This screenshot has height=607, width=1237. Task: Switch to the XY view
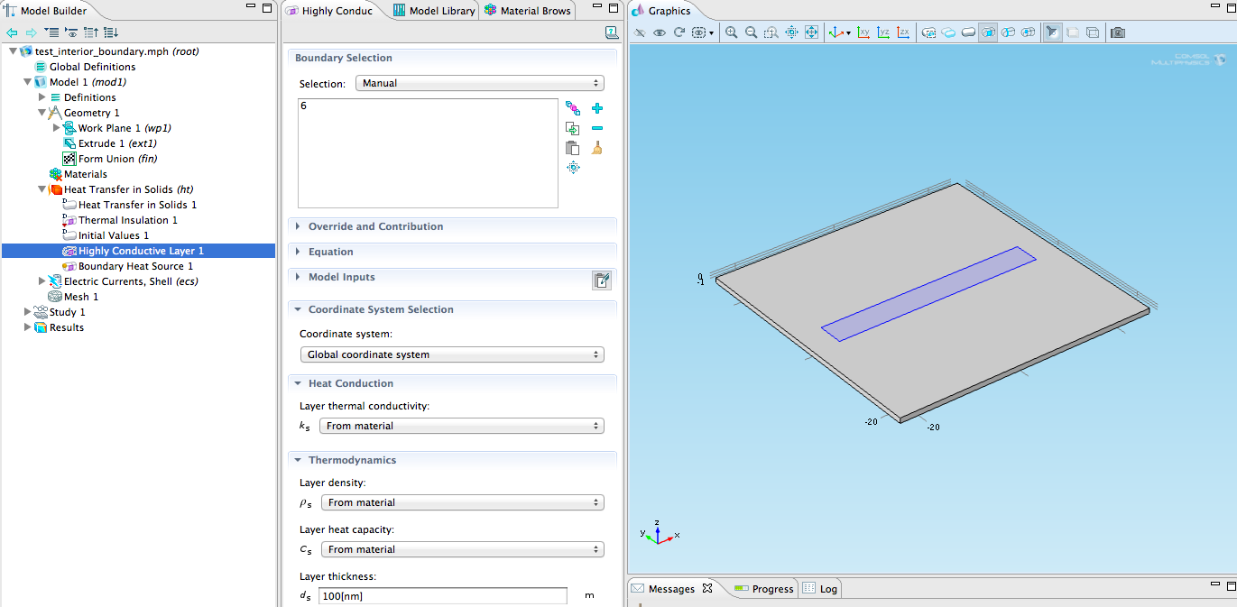[x=863, y=32]
